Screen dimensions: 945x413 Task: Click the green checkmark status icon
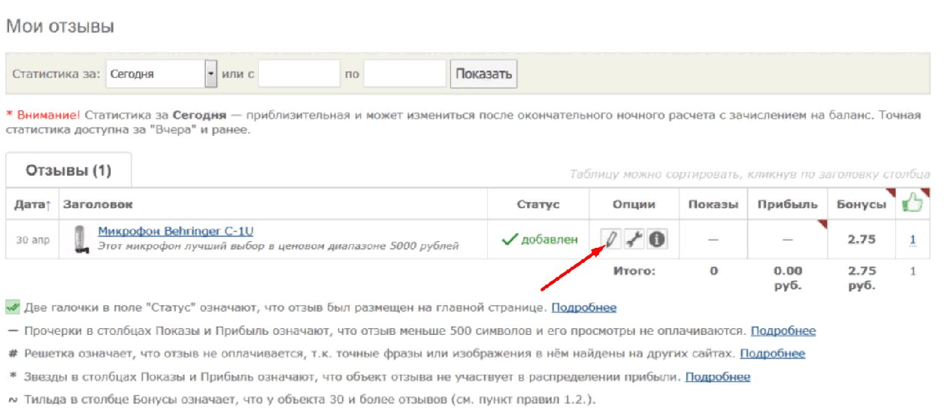(x=510, y=240)
